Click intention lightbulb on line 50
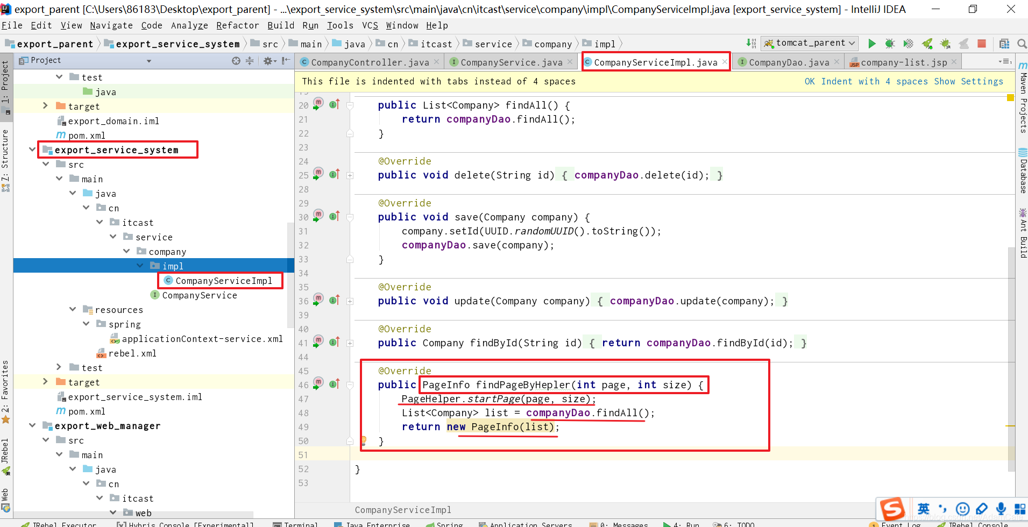Screen dimensions: 1028x527 (364, 440)
